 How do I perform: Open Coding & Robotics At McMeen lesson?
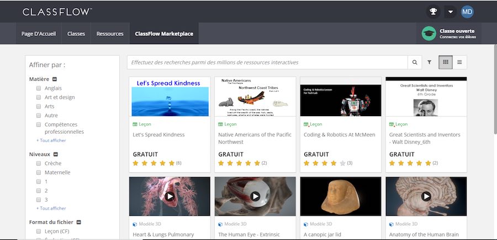[x=339, y=134]
